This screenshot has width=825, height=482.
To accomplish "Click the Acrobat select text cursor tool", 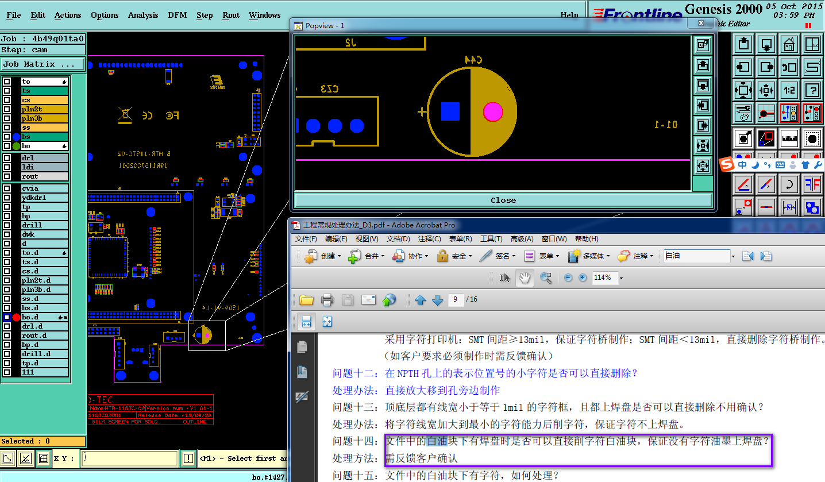I will click(x=504, y=278).
